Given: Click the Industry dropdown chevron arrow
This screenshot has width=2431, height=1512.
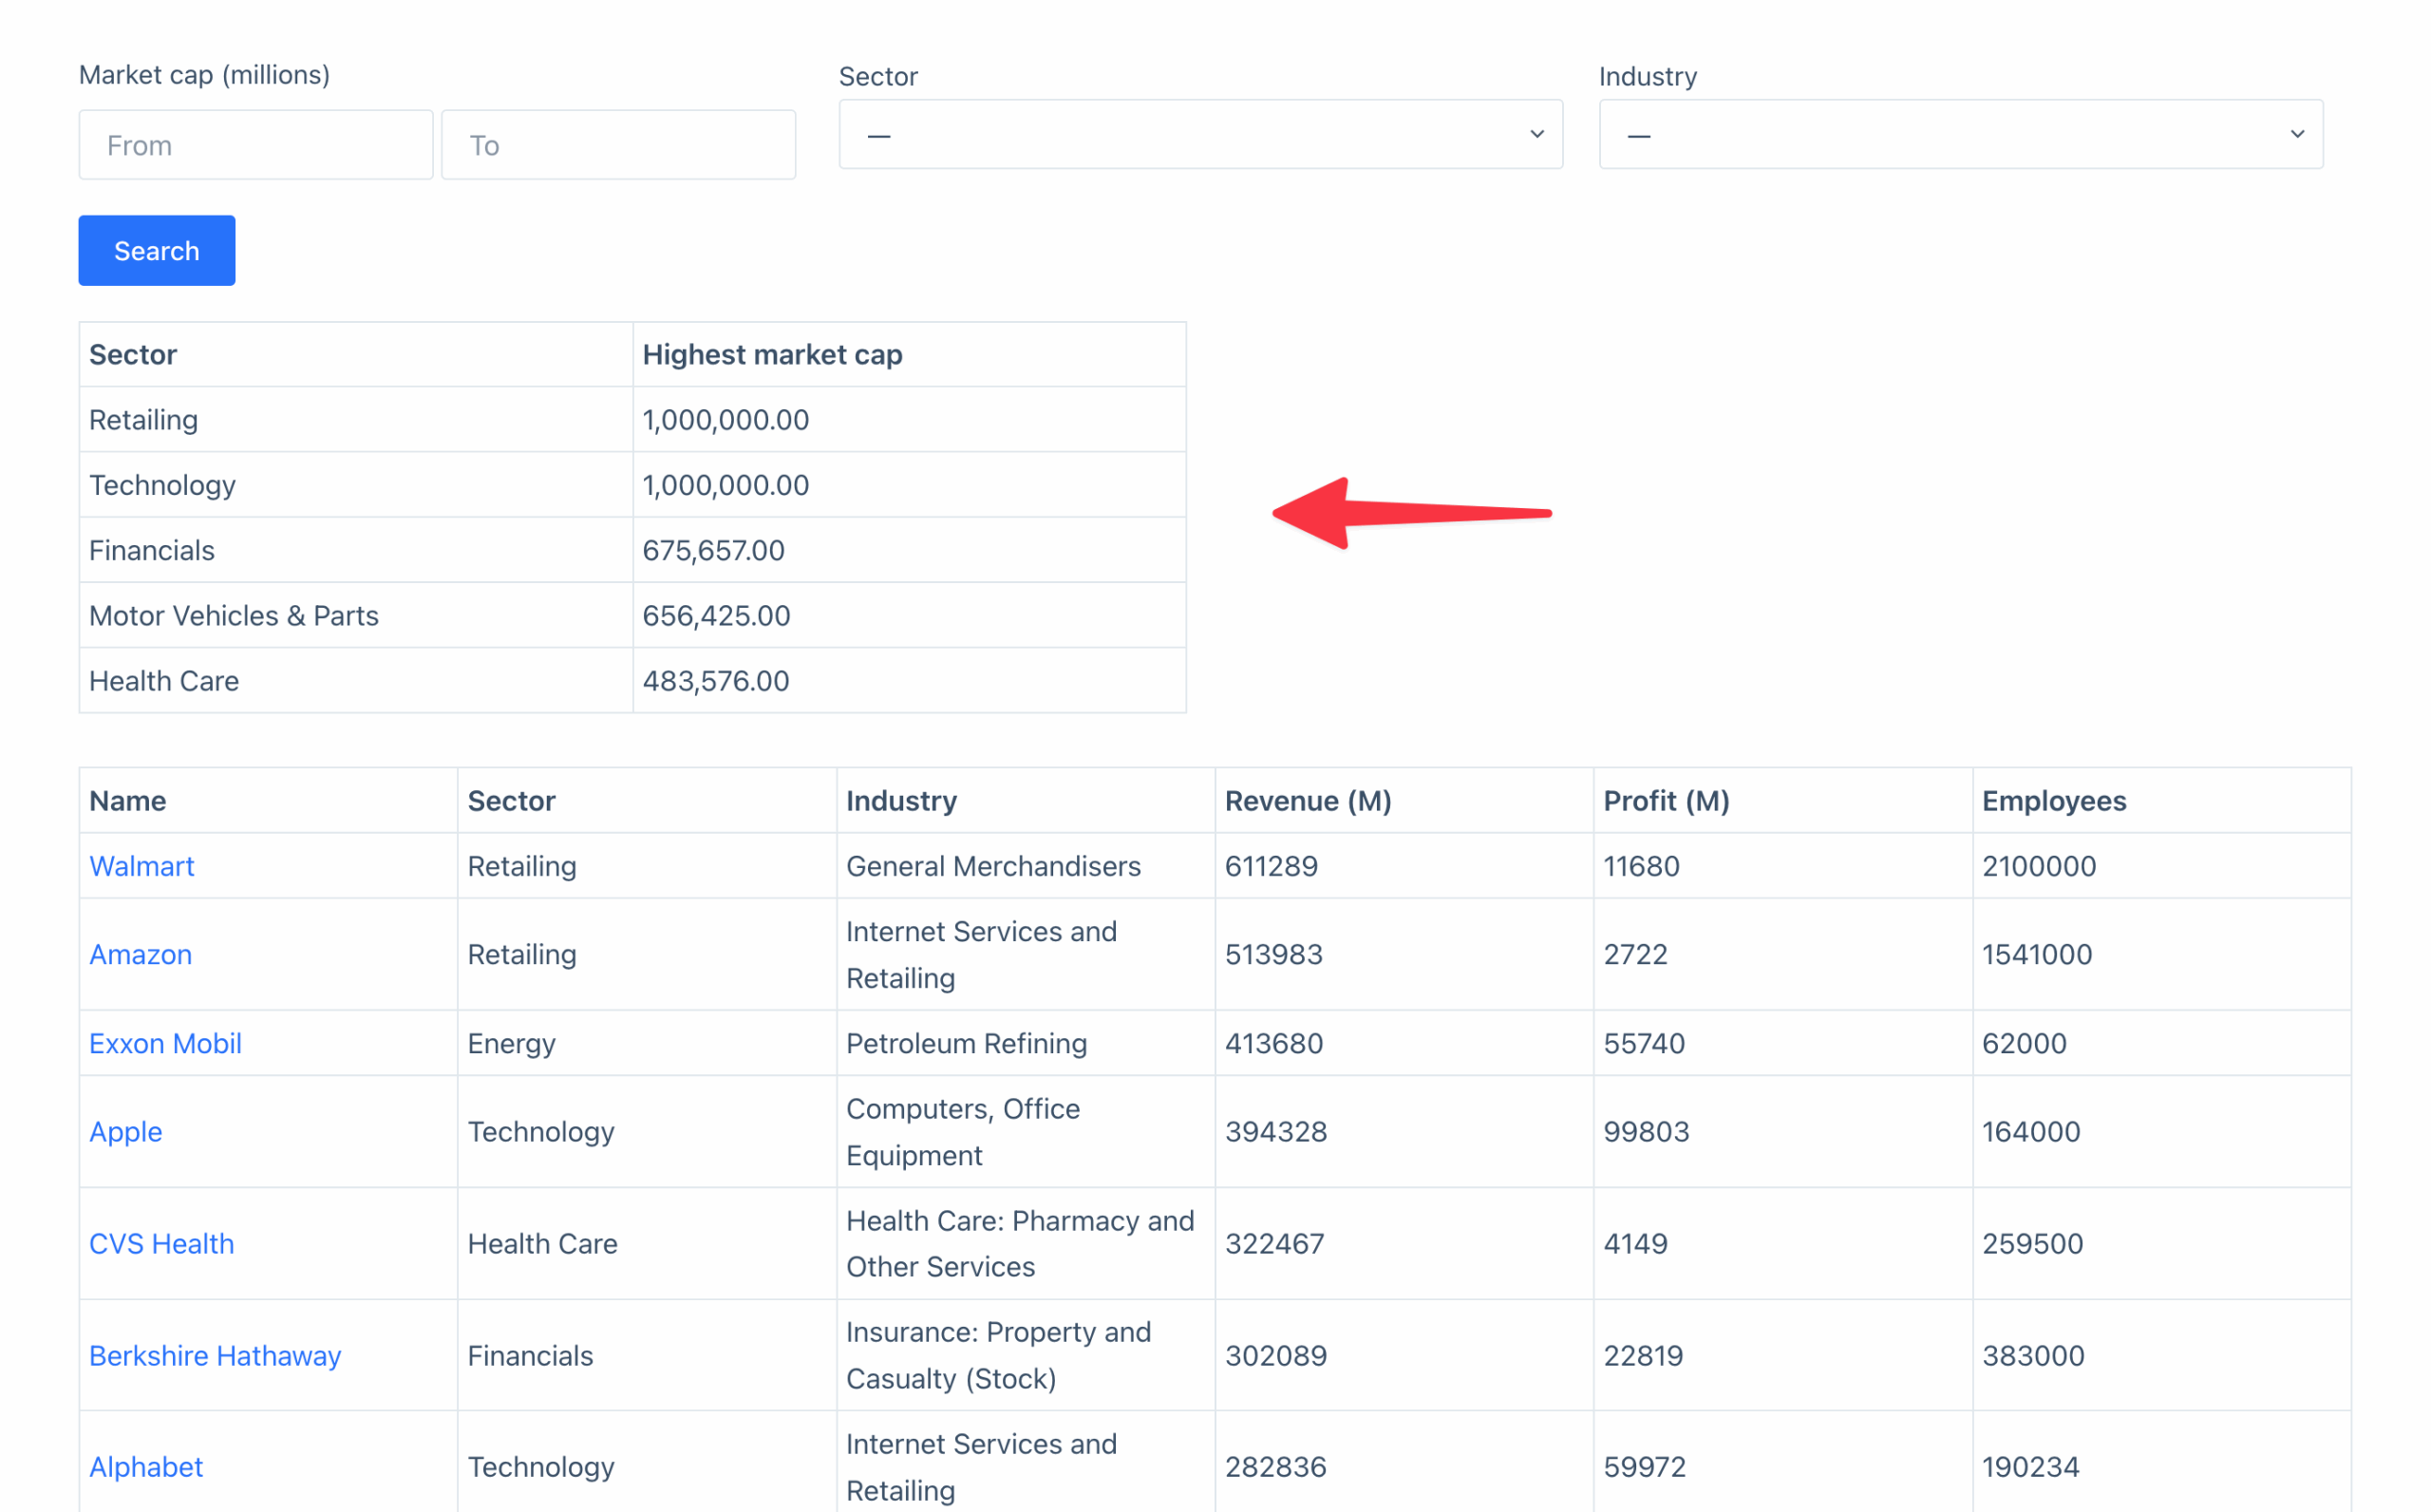Looking at the screenshot, I should click(x=2296, y=134).
